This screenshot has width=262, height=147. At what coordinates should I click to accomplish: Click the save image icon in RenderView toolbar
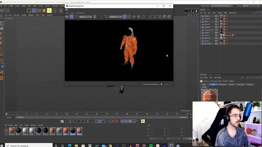164,17
